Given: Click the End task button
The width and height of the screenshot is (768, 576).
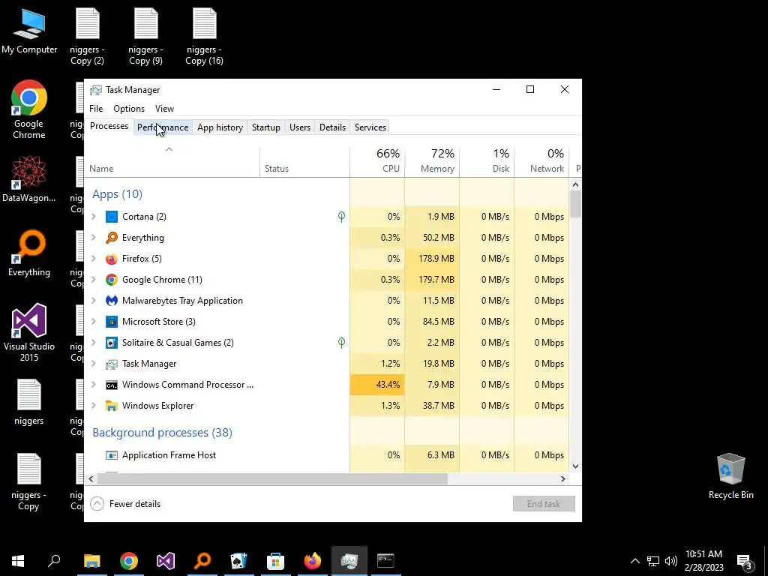Looking at the screenshot, I should [x=544, y=504].
